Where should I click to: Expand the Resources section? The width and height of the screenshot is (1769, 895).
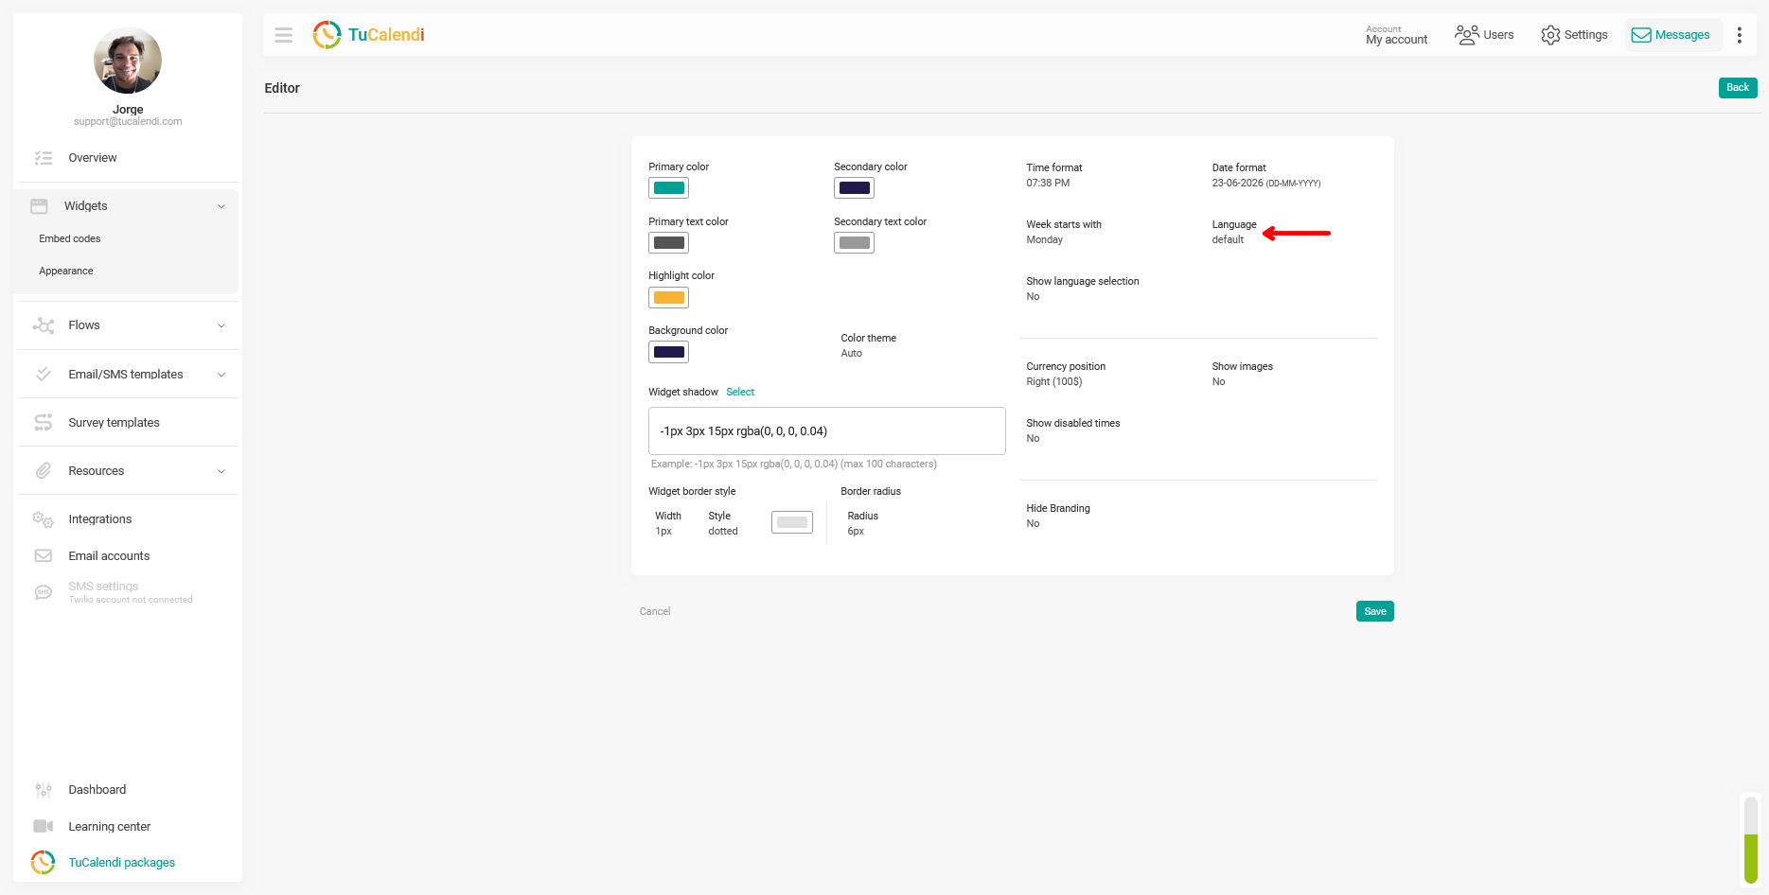128,471
